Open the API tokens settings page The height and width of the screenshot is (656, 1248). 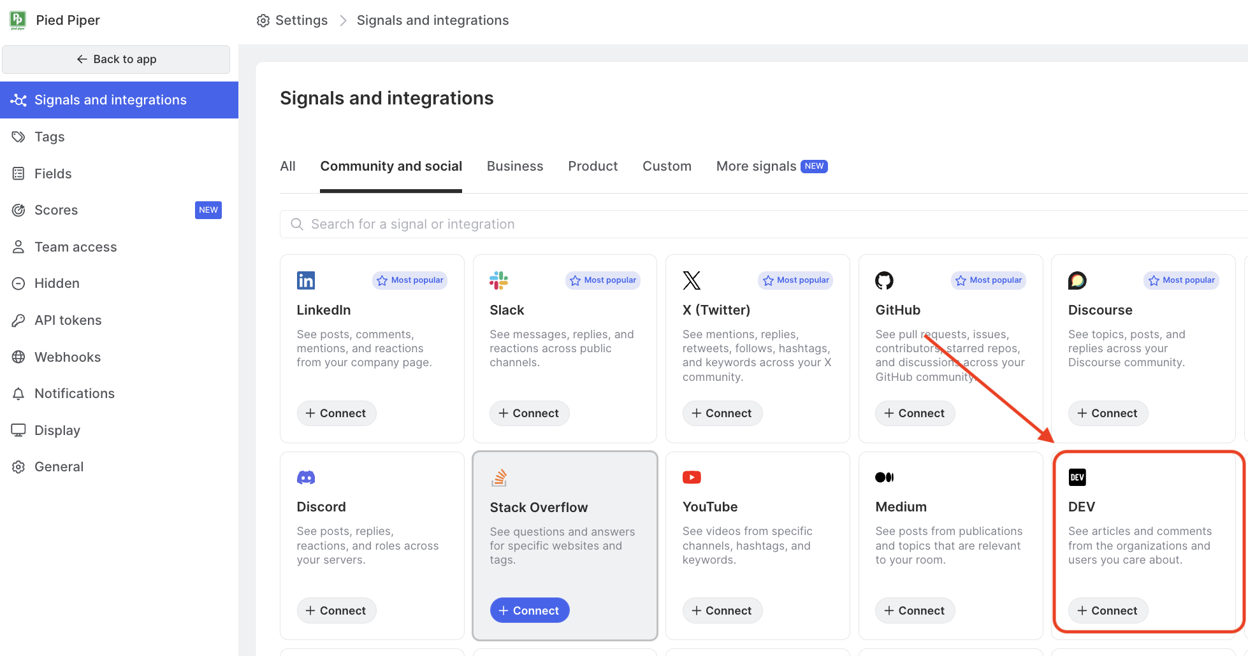[x=119, y=320]
